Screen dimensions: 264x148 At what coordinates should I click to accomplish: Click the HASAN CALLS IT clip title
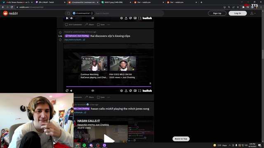click(x=89, y=121)
